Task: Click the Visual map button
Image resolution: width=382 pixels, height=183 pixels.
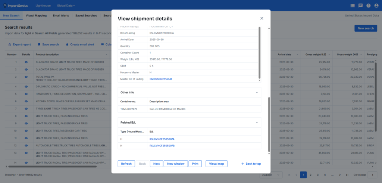Action: 216,164
